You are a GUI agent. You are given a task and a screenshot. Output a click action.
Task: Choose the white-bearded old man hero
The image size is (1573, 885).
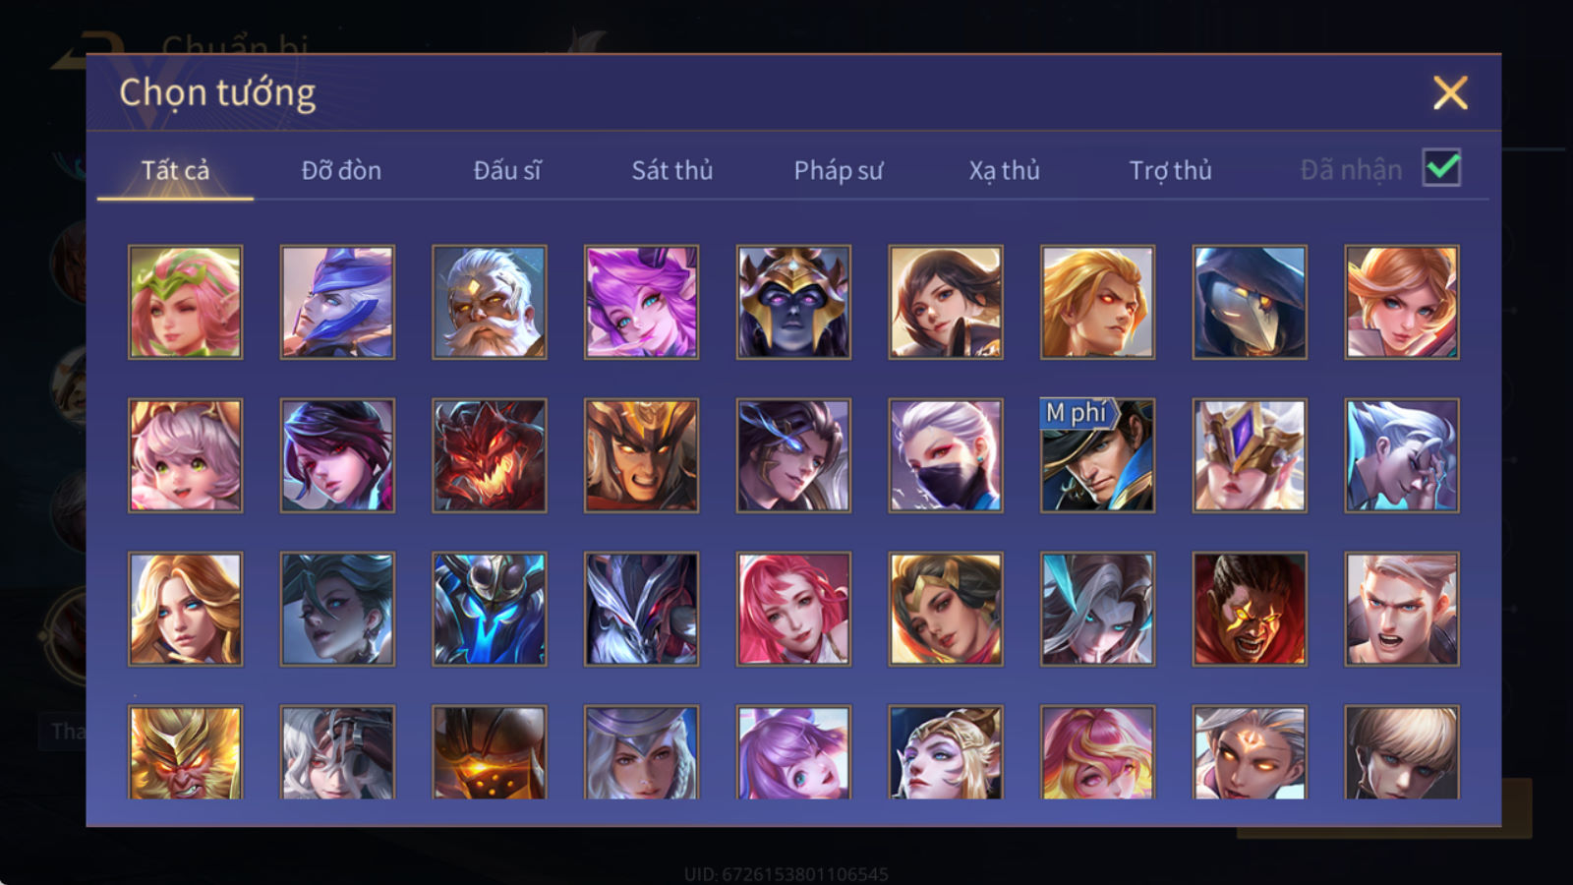490,302
